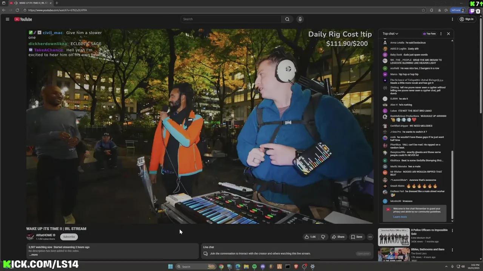Sign in to YouTube
The image size is (483, 271).
pyautogui.click(x=466, y=19)
